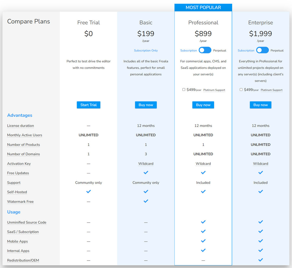Viewport: 292px width, 268px height.
Task: Click Free Updates checkmark in Basic column
Action: (146, 173)
